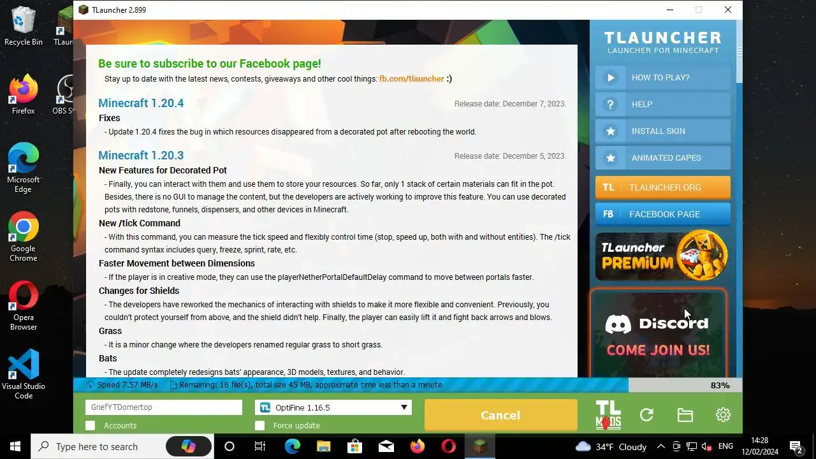Open the Microsoft Edge desktop shortcut
Viewport: 816px width, 459px height.
[x=24, y=168]
